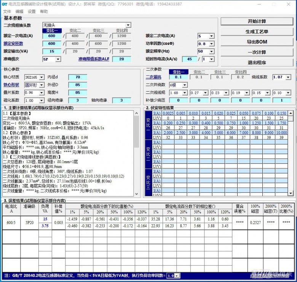Click the 退出程序 button
Image resolution: width=297 pixels, height=282 pixels.
point(257,62)
